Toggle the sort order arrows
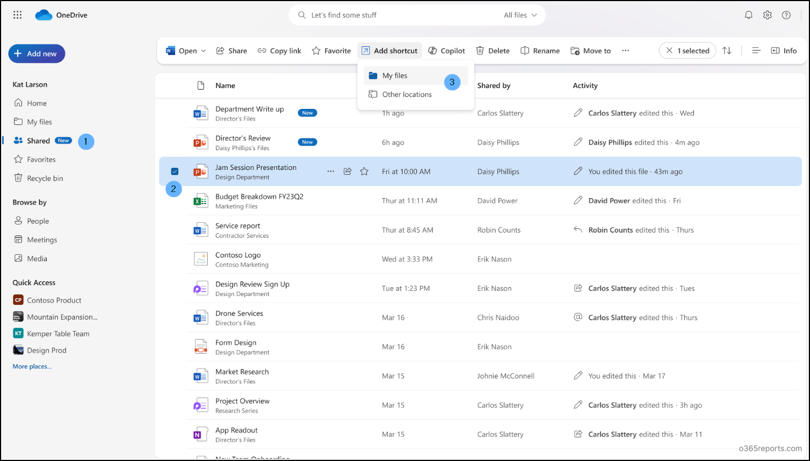This screenshot has width=810, height=461. (x=727, y=50)
